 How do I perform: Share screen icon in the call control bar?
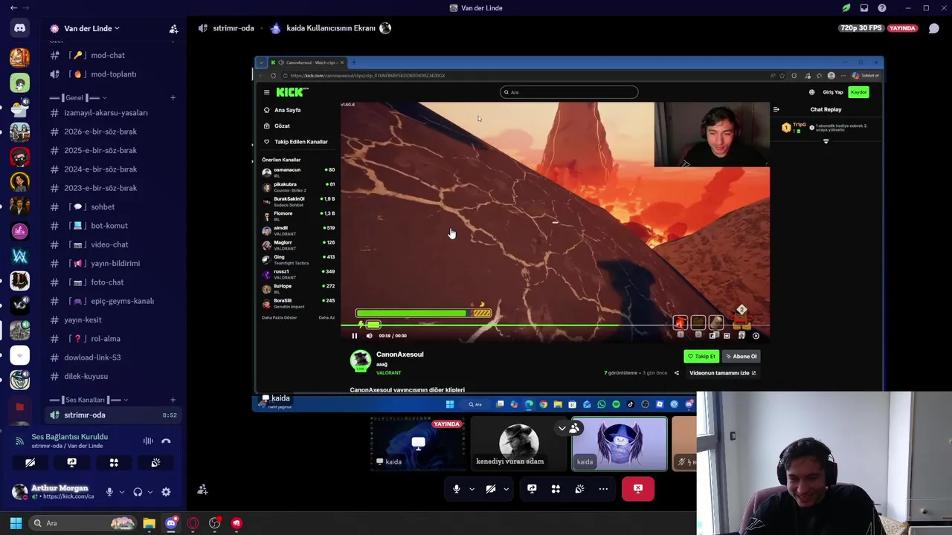(532, 489)
